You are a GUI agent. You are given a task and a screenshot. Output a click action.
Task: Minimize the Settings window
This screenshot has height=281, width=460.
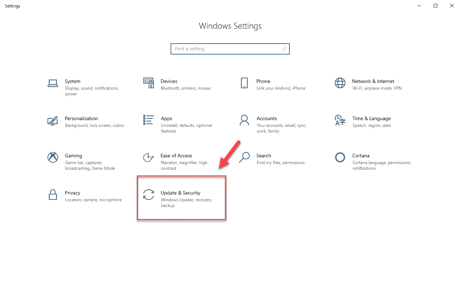point(419,6)
